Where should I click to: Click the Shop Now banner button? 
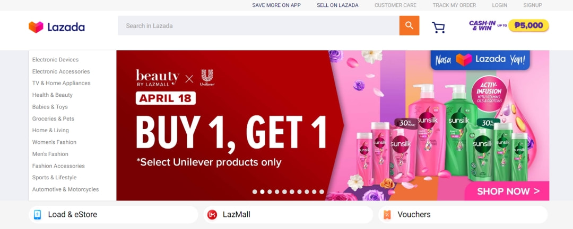click(x=508, y=191)
